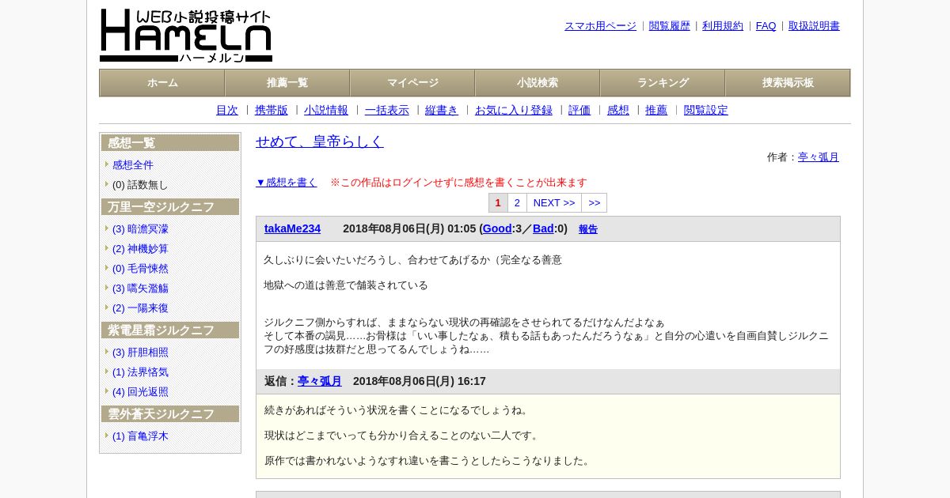Open sidebar chapter 一陽来復
Viewport: 950px width, 498px height.
140,308
